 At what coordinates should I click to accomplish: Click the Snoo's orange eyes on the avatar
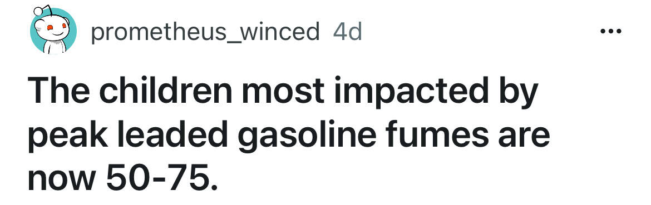(x=56, y=28)
